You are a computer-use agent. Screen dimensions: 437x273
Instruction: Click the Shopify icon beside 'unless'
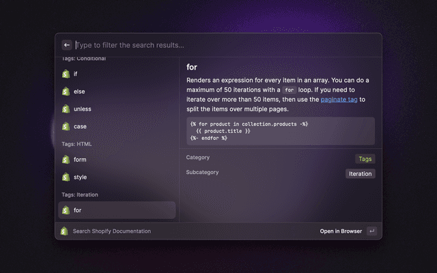[x=66, y=109]
